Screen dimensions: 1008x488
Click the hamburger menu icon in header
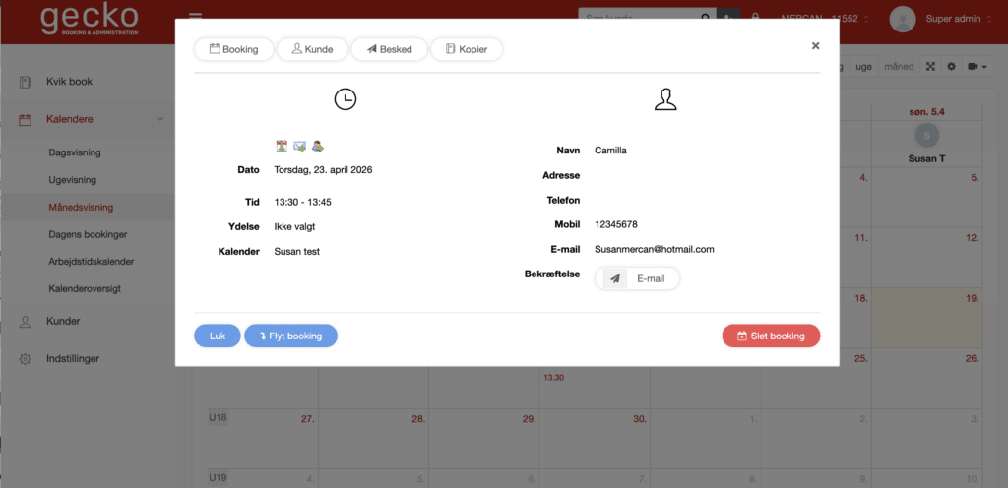coord(195,18)
